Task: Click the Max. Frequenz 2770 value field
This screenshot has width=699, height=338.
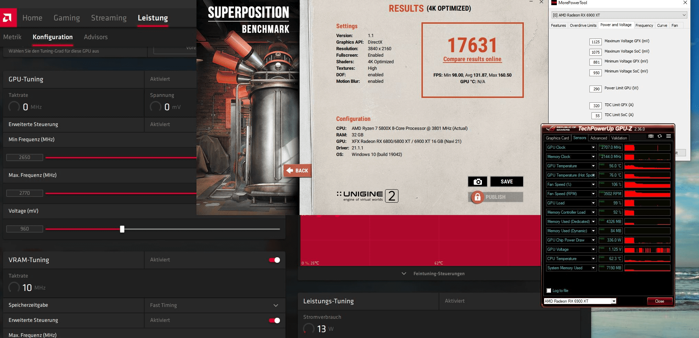Action: point(25,193)
